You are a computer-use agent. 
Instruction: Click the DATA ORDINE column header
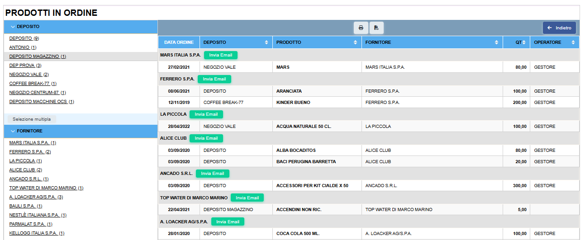click(x=179, y=42)
